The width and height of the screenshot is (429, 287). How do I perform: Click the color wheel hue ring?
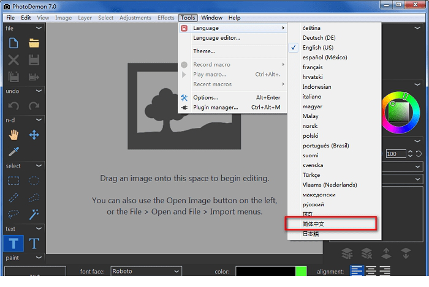tap(416, 113)
